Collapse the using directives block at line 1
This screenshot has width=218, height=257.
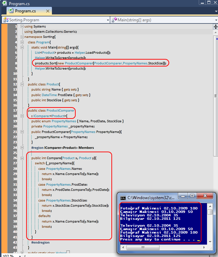(x=22, y=27)
